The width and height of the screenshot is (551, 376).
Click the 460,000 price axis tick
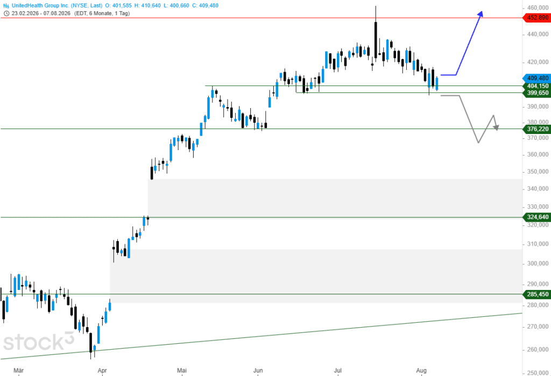[x=538, y=8]
